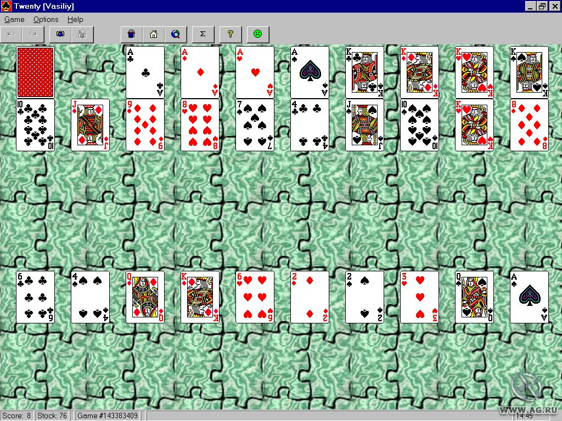Screen dimensions: 562x421
Task: Select the ace of diamonds foundation card
Action: 200,72
